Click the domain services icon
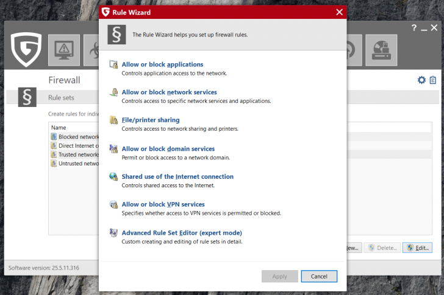444x295 pixels. point(113,149)
